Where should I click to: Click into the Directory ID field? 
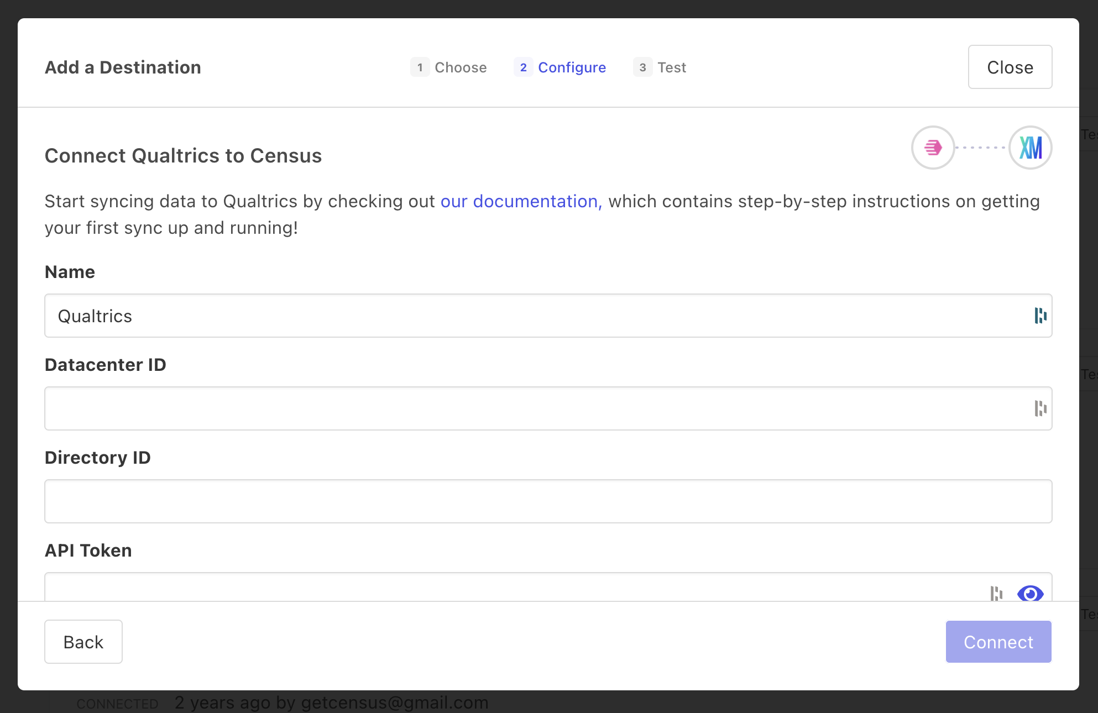click(x=547, y=501)
